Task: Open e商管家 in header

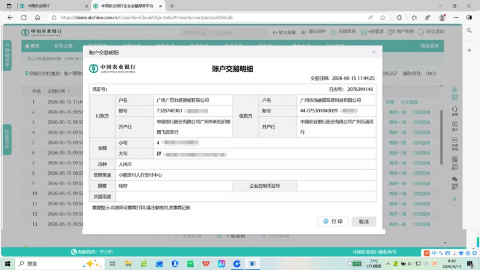Action: coord(372,32)
